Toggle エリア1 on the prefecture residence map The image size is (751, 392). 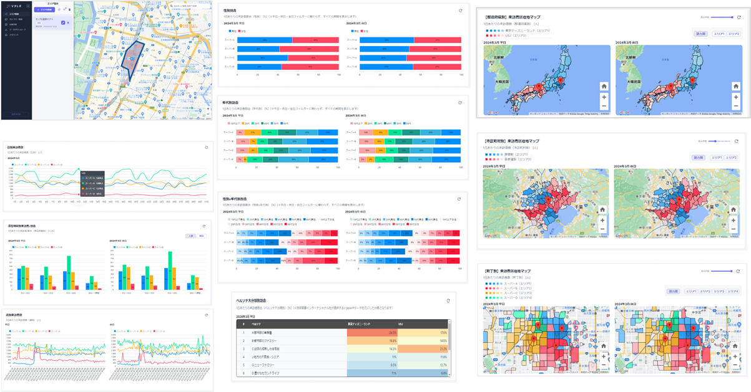718,34
